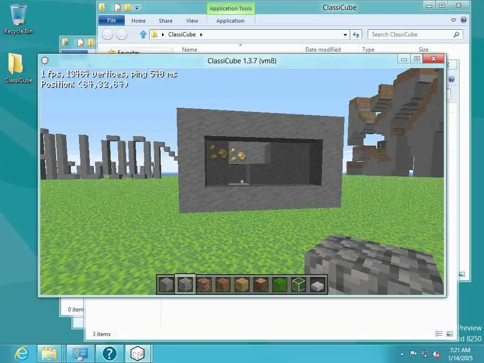Click the Back button in Explorer
This screenshot has height=363, width=484.
107,34
